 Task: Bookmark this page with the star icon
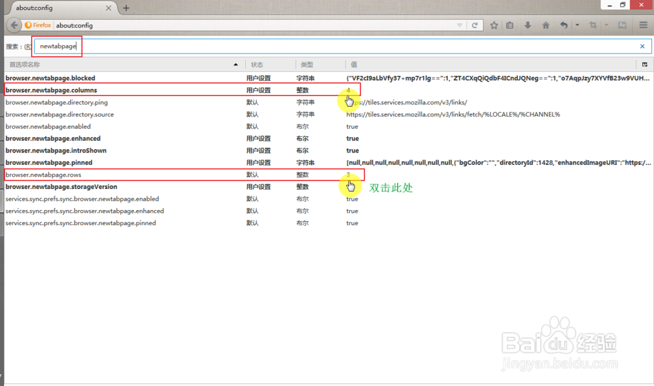(494, 24)
